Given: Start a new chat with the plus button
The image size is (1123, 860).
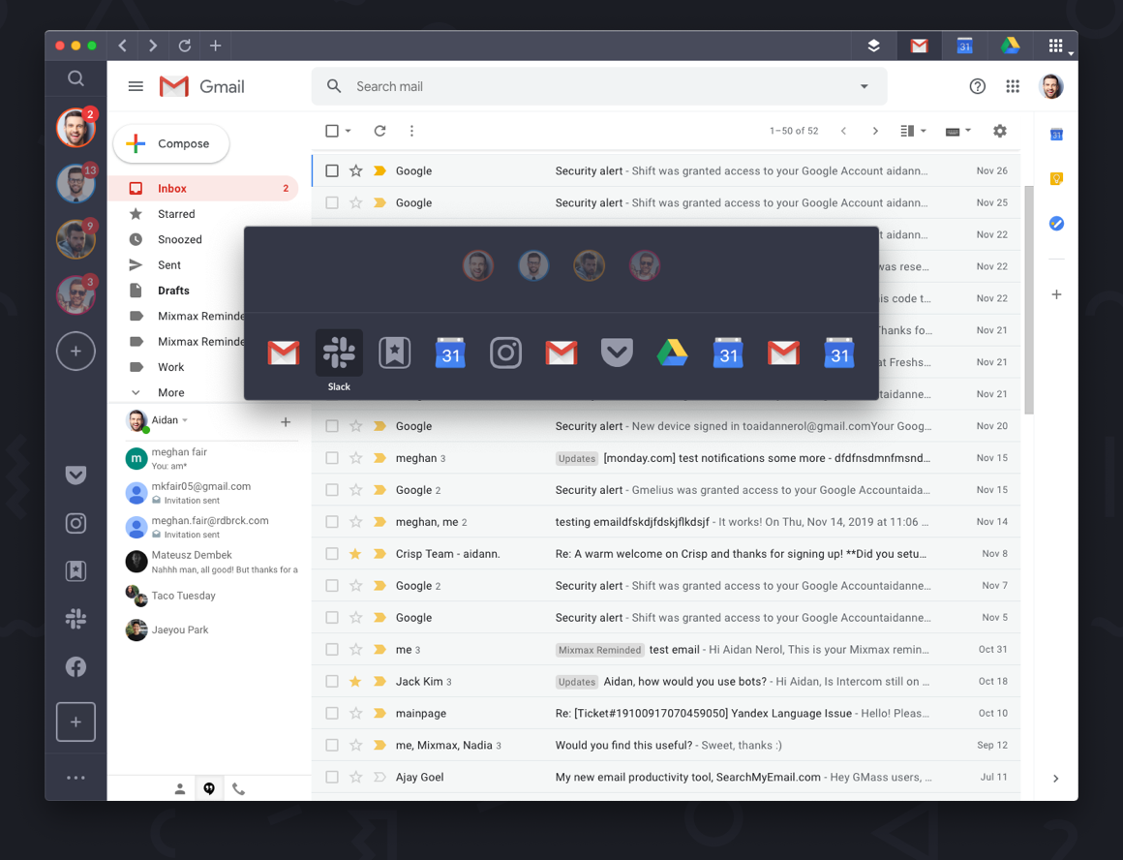Looking at the screenshot, I should [285, 422].
